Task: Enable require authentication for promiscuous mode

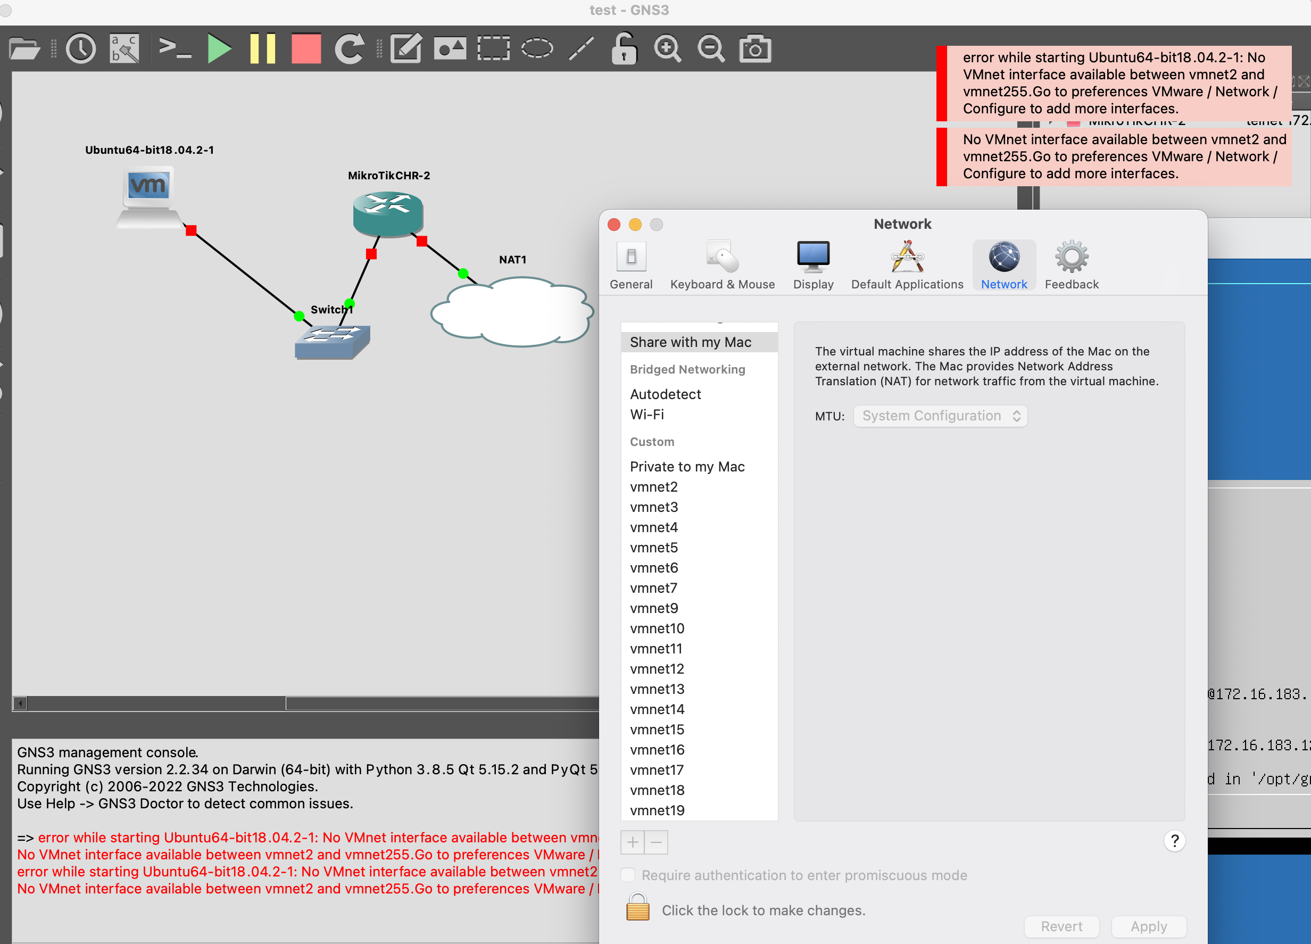Action: 628,875
